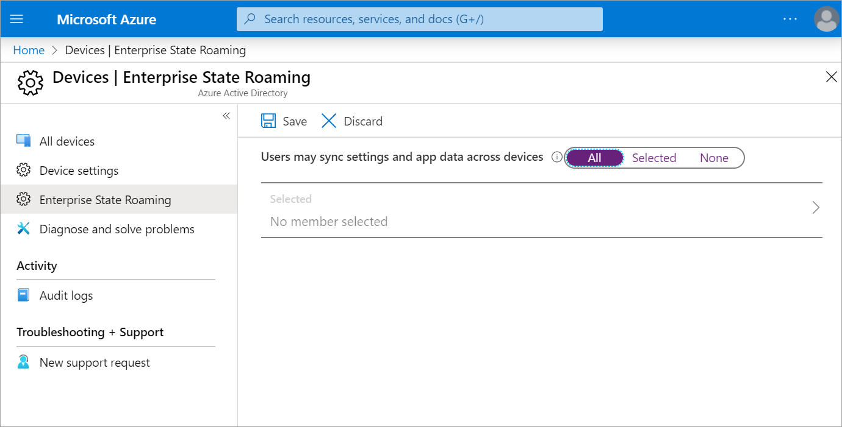This screenshot has height=427, width=842.
Task: Open Diagnose and solve problems
Action: coord(119,229)
